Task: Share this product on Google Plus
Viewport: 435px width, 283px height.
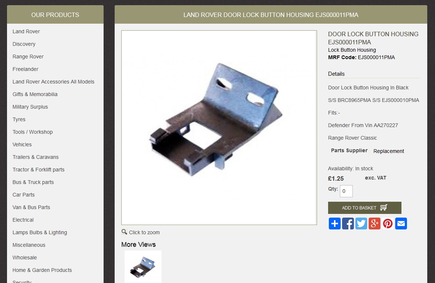Action: (x=375, y=224)
